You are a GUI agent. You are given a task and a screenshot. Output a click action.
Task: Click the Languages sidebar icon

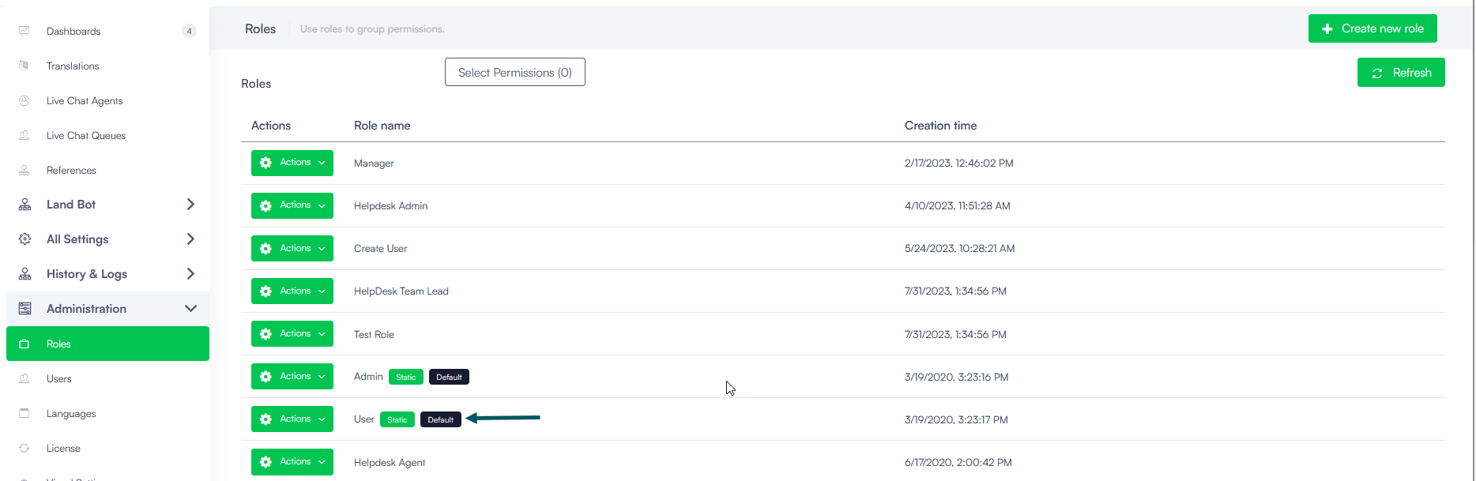pyautogui.click(x=24, y=413)
